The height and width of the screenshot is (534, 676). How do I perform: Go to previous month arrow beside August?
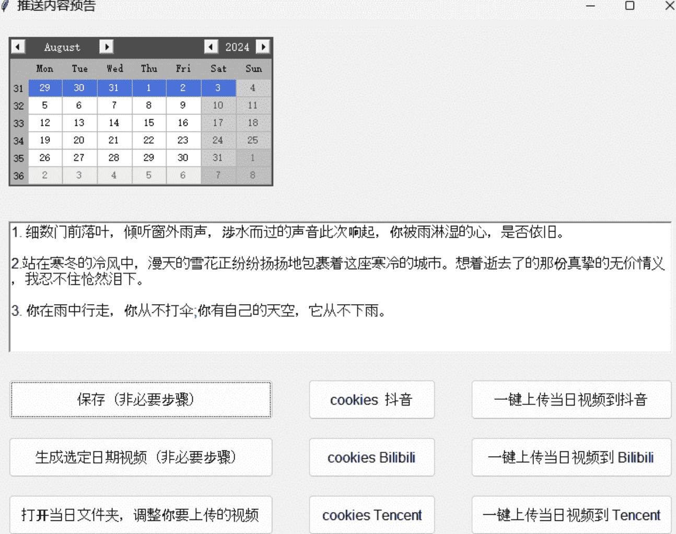[x=18, y=47]
